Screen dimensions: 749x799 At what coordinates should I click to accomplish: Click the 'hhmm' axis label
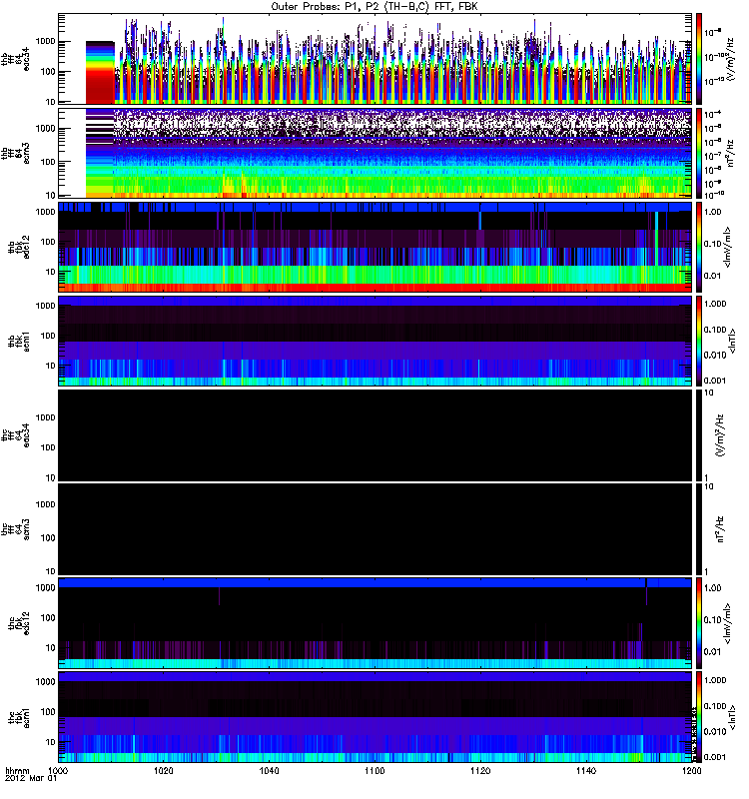coord(17,772)
